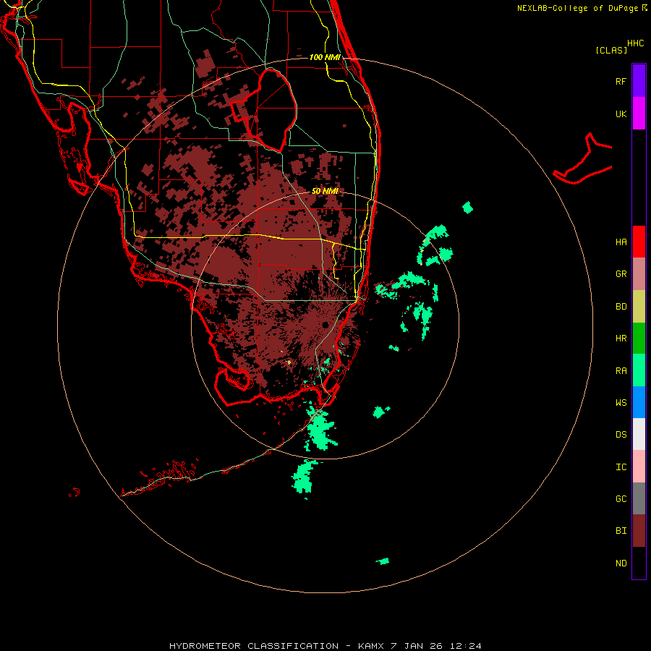Click the ND black legend swatch
The width and height of the screenshot is (651, 651).
(639, 563)
